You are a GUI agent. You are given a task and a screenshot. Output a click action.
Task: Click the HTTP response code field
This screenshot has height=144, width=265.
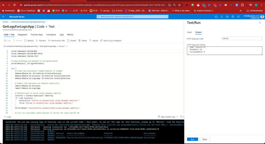[242, 38]
